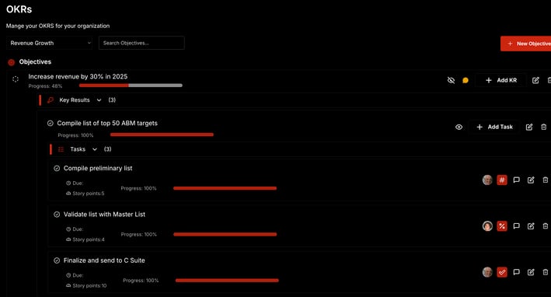
Task: Open assignee avatar on Validate list task
Action: tap(487, 226)
